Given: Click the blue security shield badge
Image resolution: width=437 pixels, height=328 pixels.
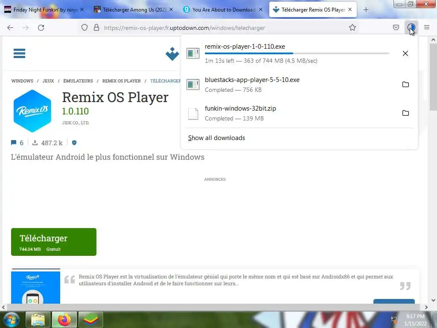Looking at the screenshot, I should [74, 143].
